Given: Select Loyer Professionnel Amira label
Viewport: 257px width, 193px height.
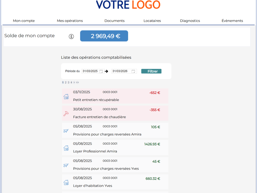Looking at the screenshot, I should pos(95,151).
